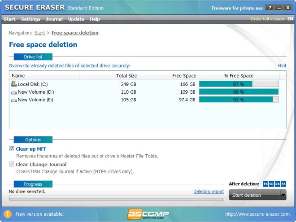Click the yellow update warning icon
Viewport: 296px width, 222px height.
click(x=8, y=214)
